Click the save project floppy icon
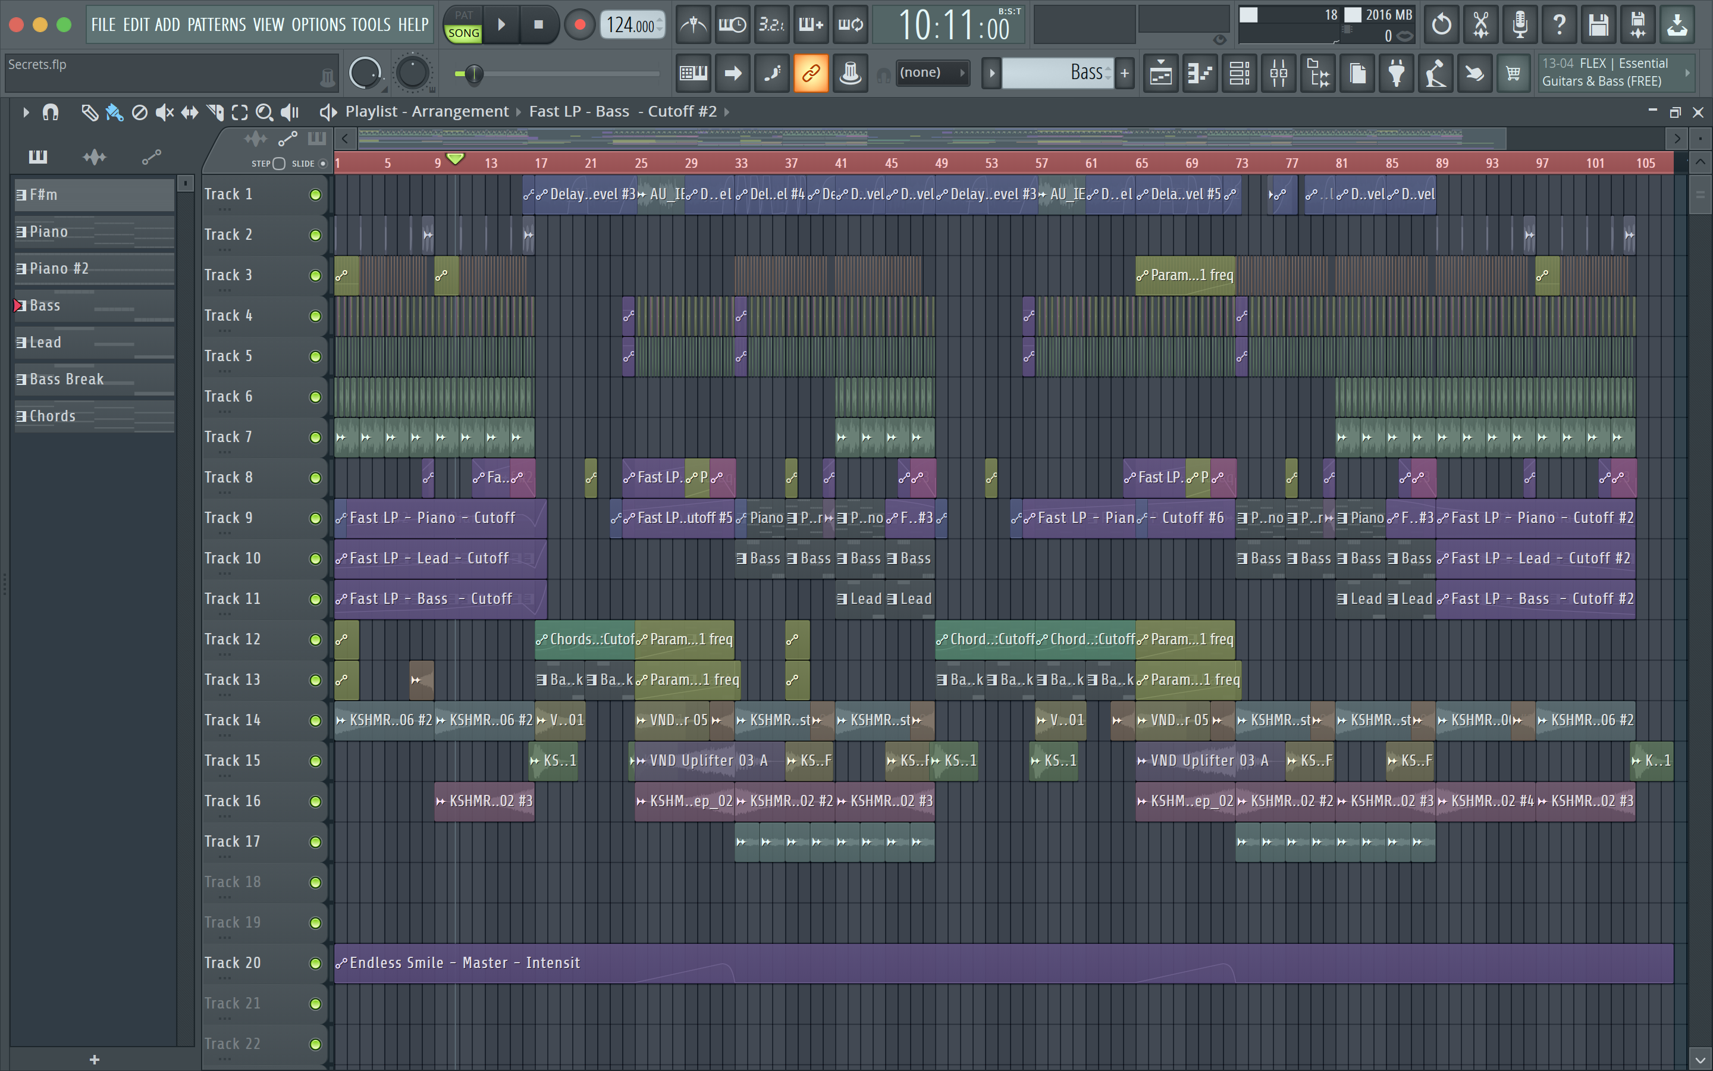Screen dimensions: 1713x1071 [1598, 26]
